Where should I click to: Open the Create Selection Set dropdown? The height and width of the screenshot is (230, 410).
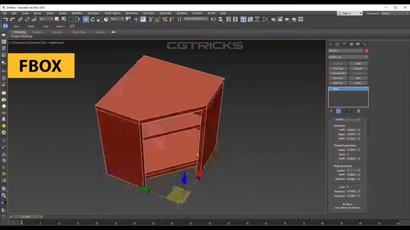195,19
